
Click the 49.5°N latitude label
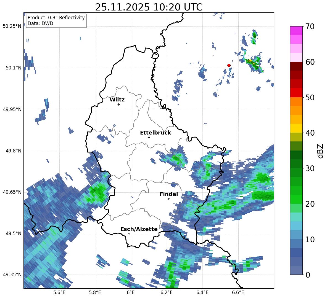click(x=14, y=233)
